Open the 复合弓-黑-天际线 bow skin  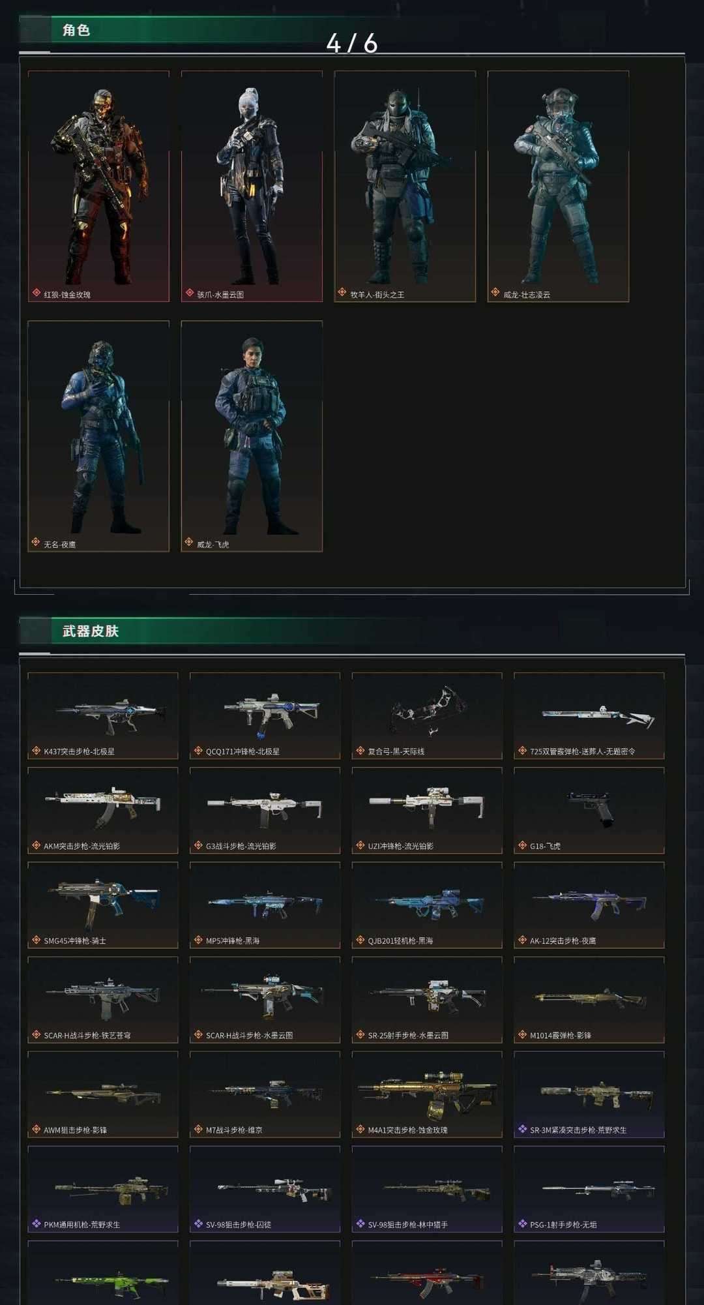(427, 716)
